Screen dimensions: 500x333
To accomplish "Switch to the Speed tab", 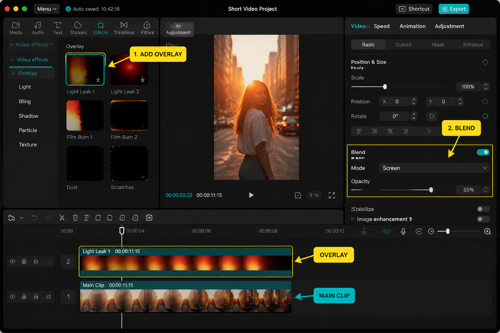I will pos(382,26).
